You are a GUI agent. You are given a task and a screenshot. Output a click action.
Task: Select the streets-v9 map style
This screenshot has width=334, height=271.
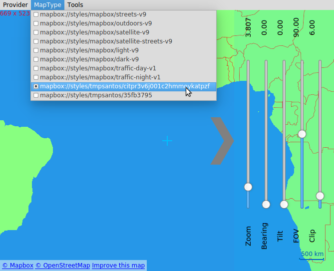click(123, 14)
